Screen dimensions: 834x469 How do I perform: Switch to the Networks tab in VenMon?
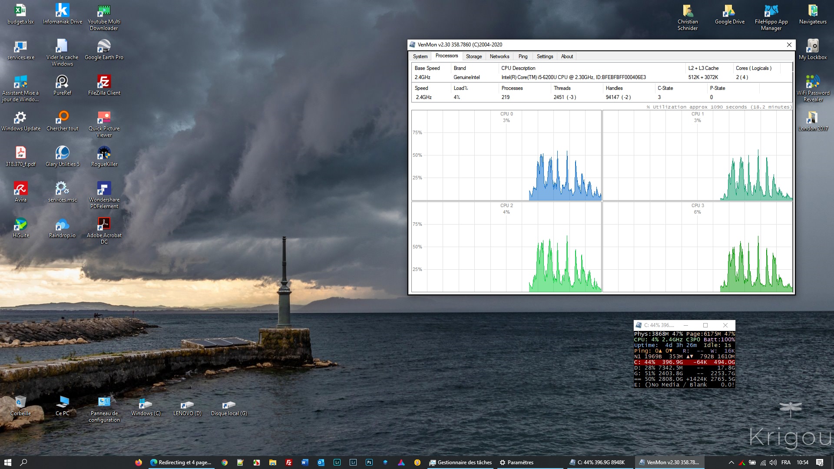499,56
